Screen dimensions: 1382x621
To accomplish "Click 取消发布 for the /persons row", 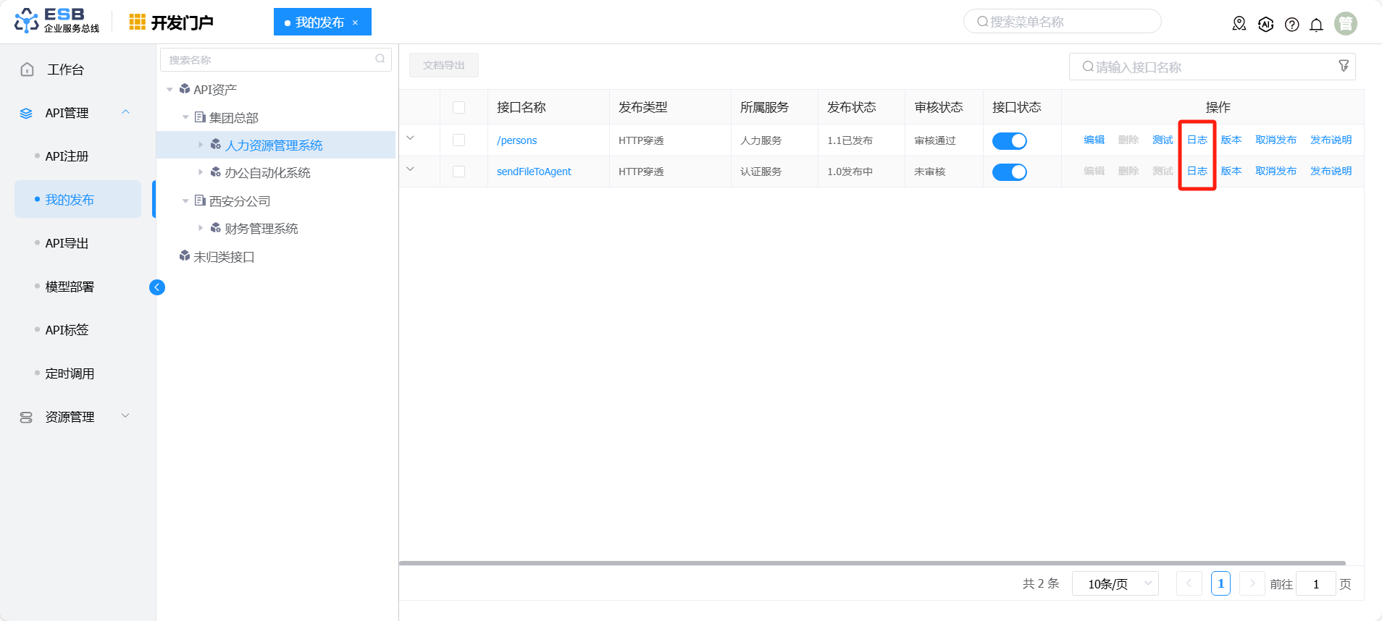I will click(x=1276, y=140).
